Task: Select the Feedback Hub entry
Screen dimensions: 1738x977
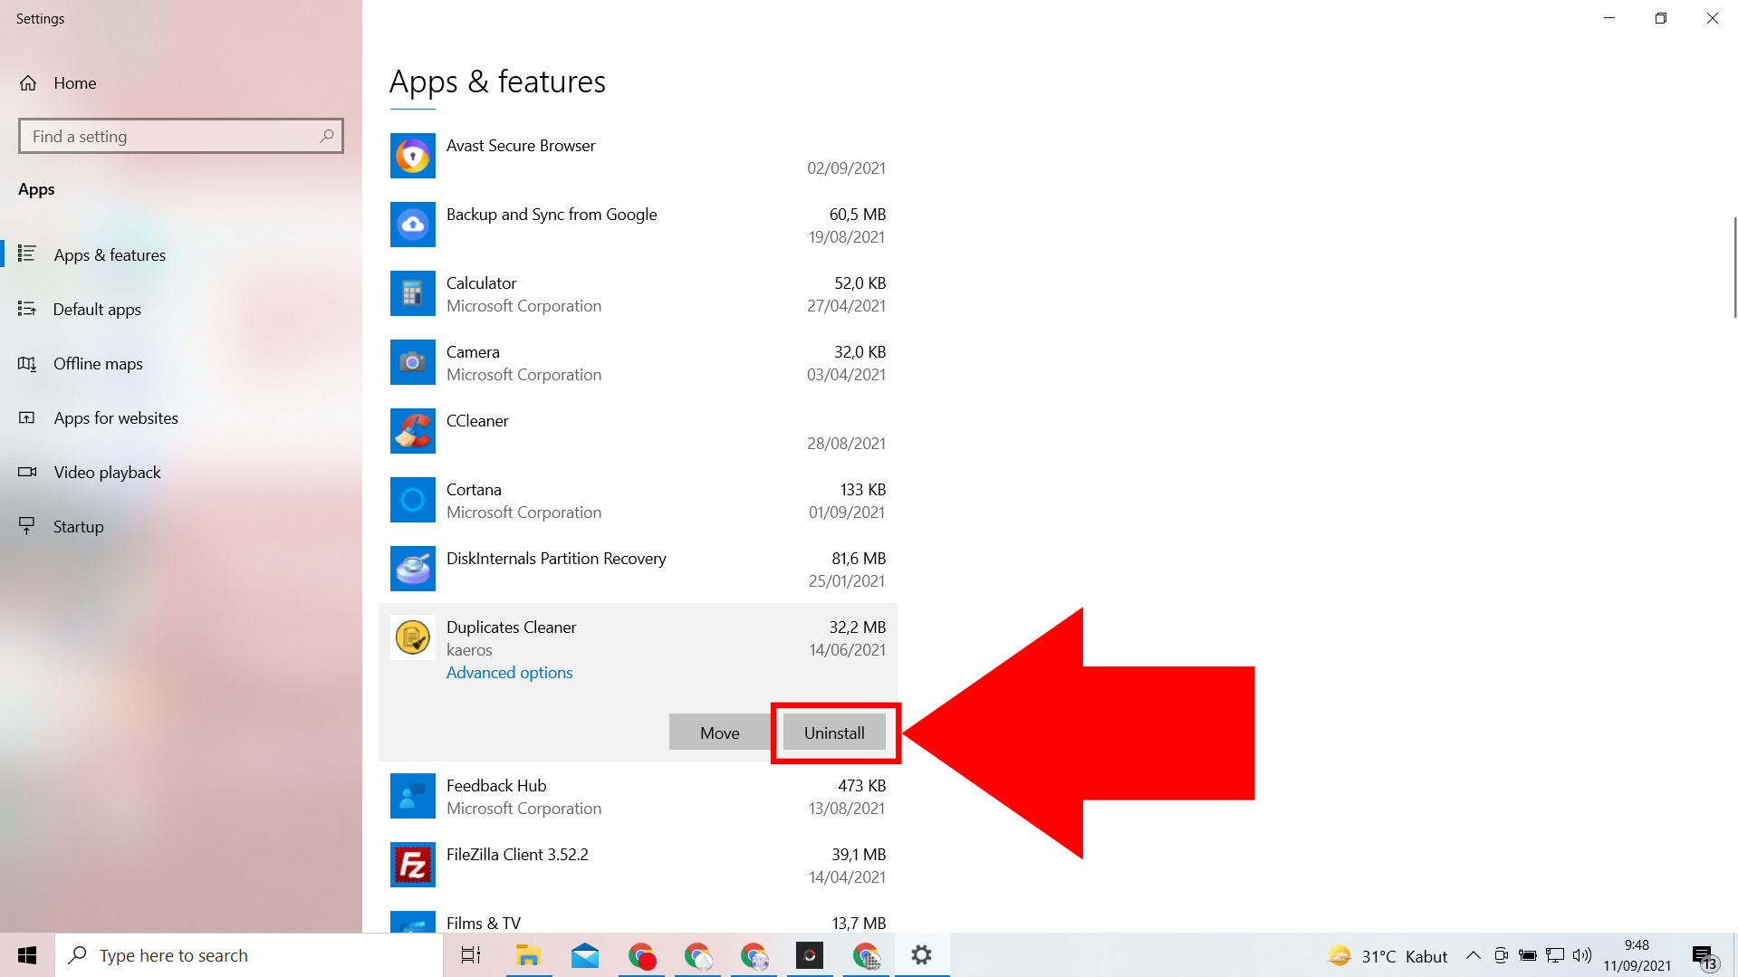Action: 639,796
